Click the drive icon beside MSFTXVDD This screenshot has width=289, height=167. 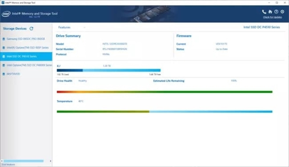coord(4,74)
